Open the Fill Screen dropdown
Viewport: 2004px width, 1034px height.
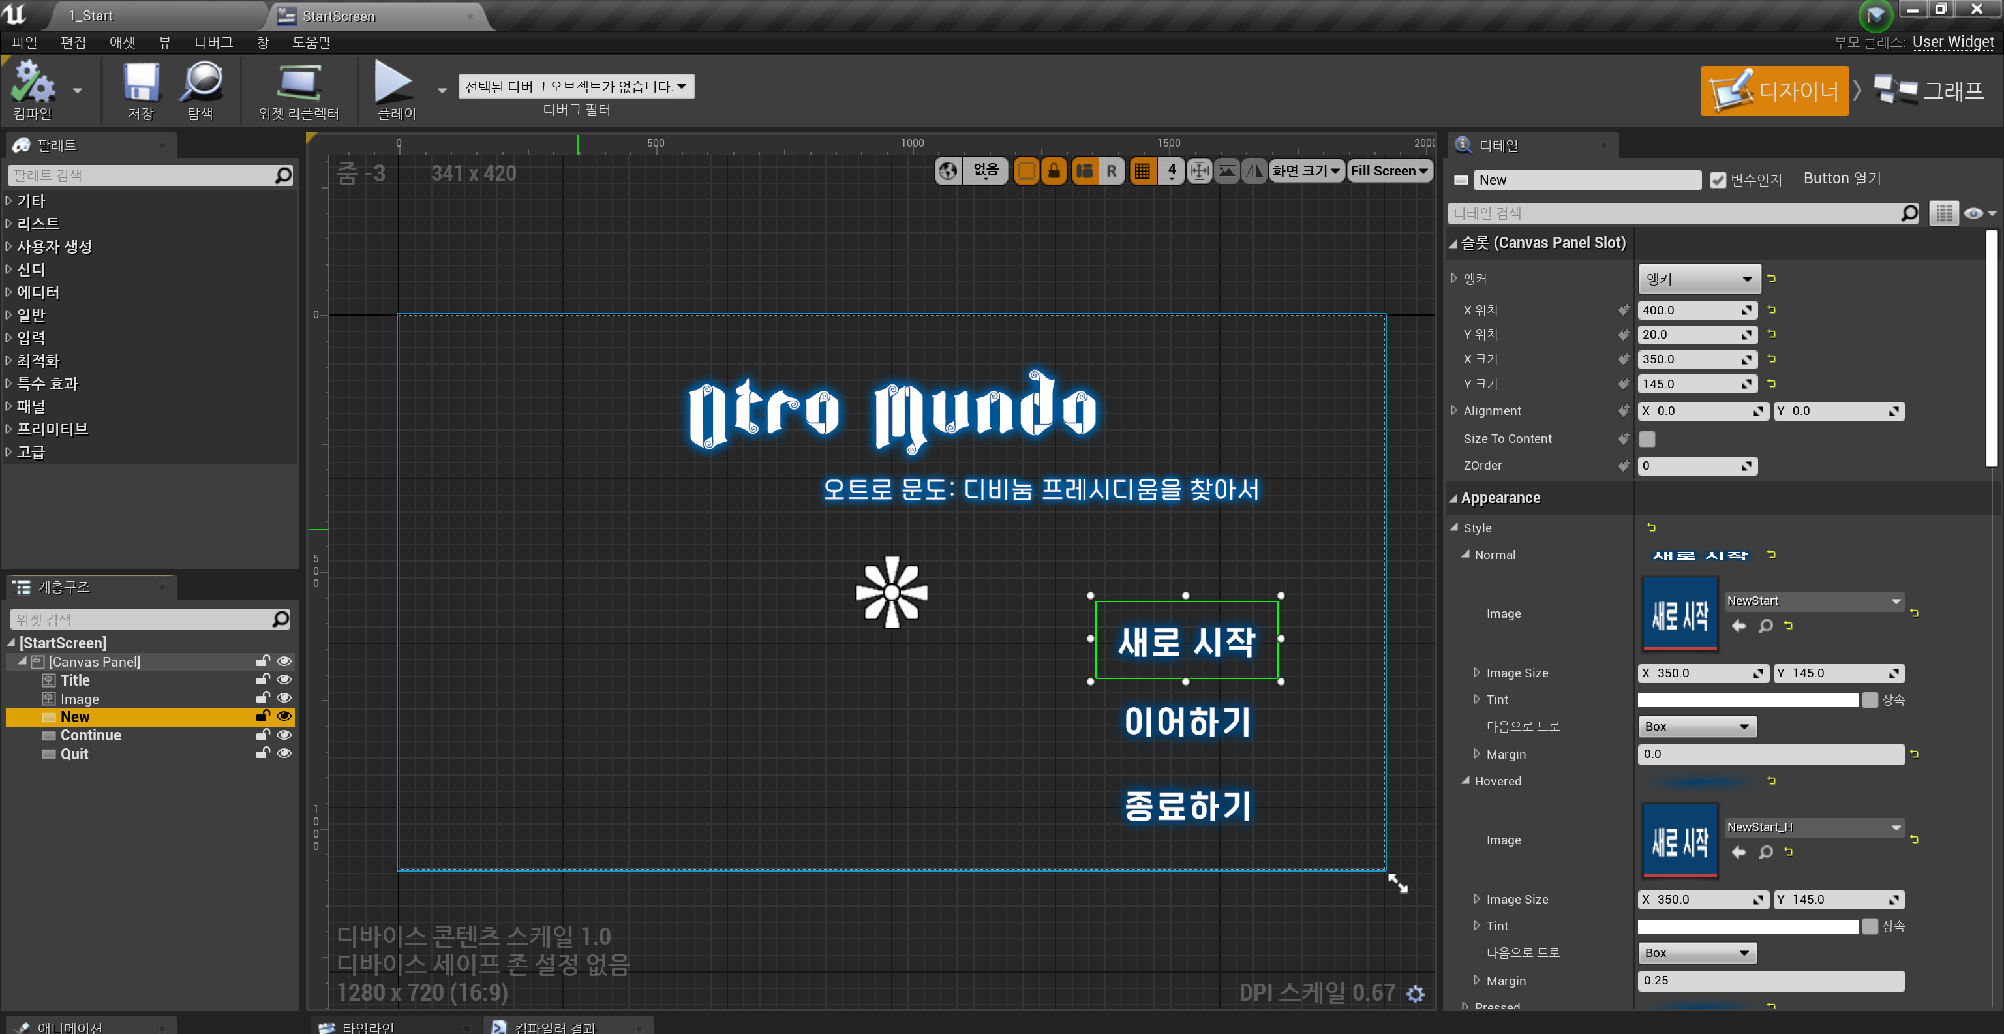(x=1389, y=171)
